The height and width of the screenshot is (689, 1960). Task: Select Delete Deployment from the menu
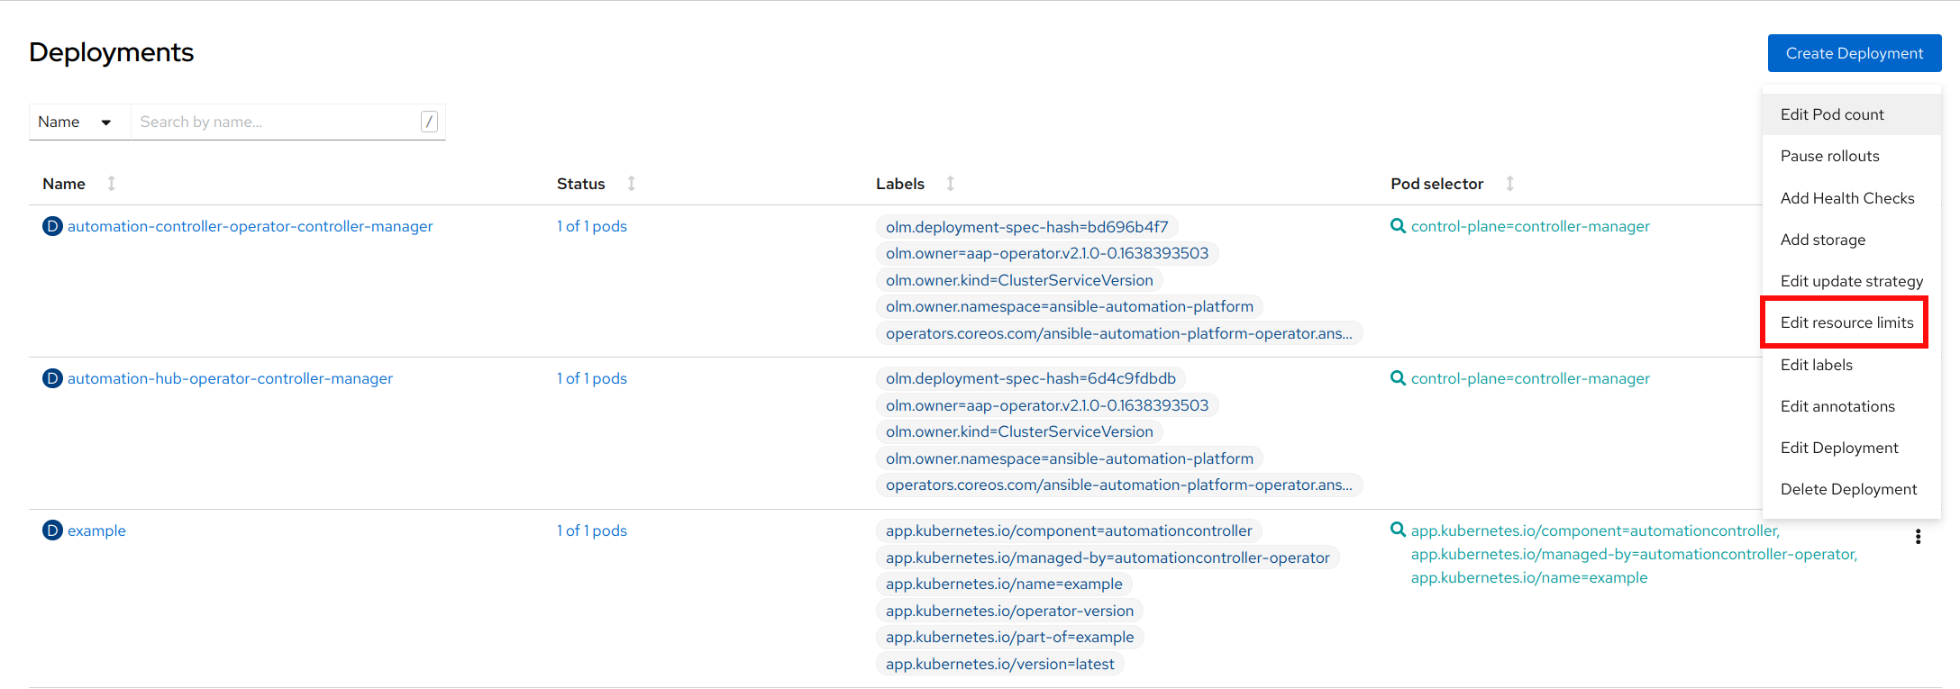pyautogui.click(x=1848, y=489)
